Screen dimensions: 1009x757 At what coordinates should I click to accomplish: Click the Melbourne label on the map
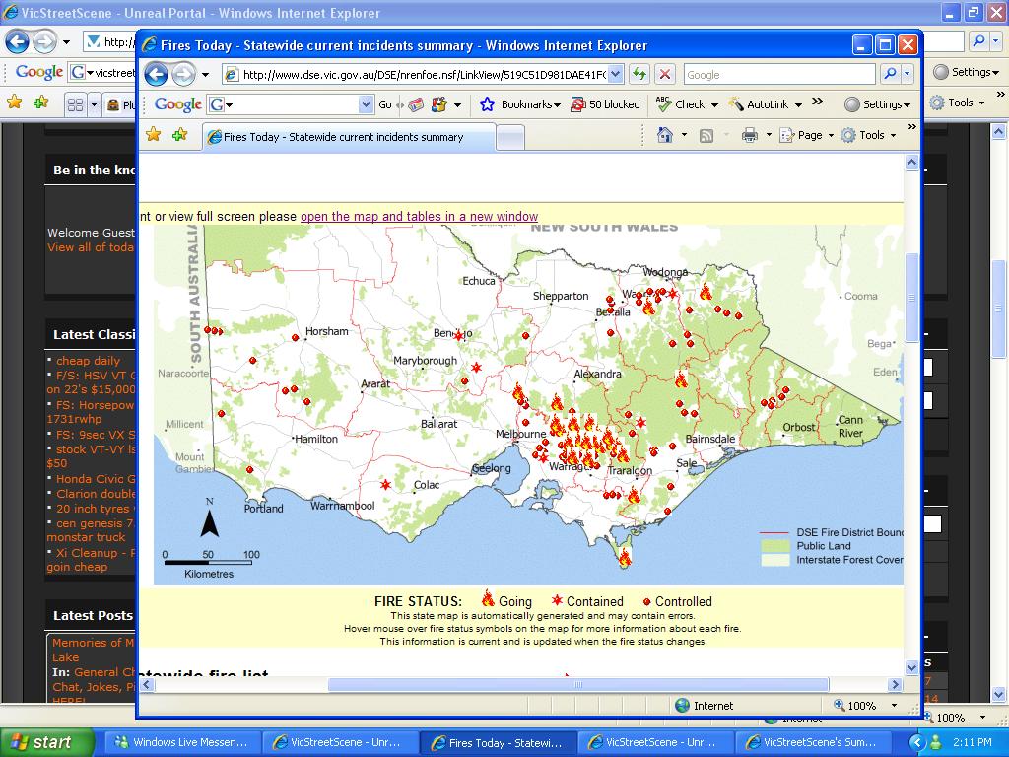(x=520, y=434)
